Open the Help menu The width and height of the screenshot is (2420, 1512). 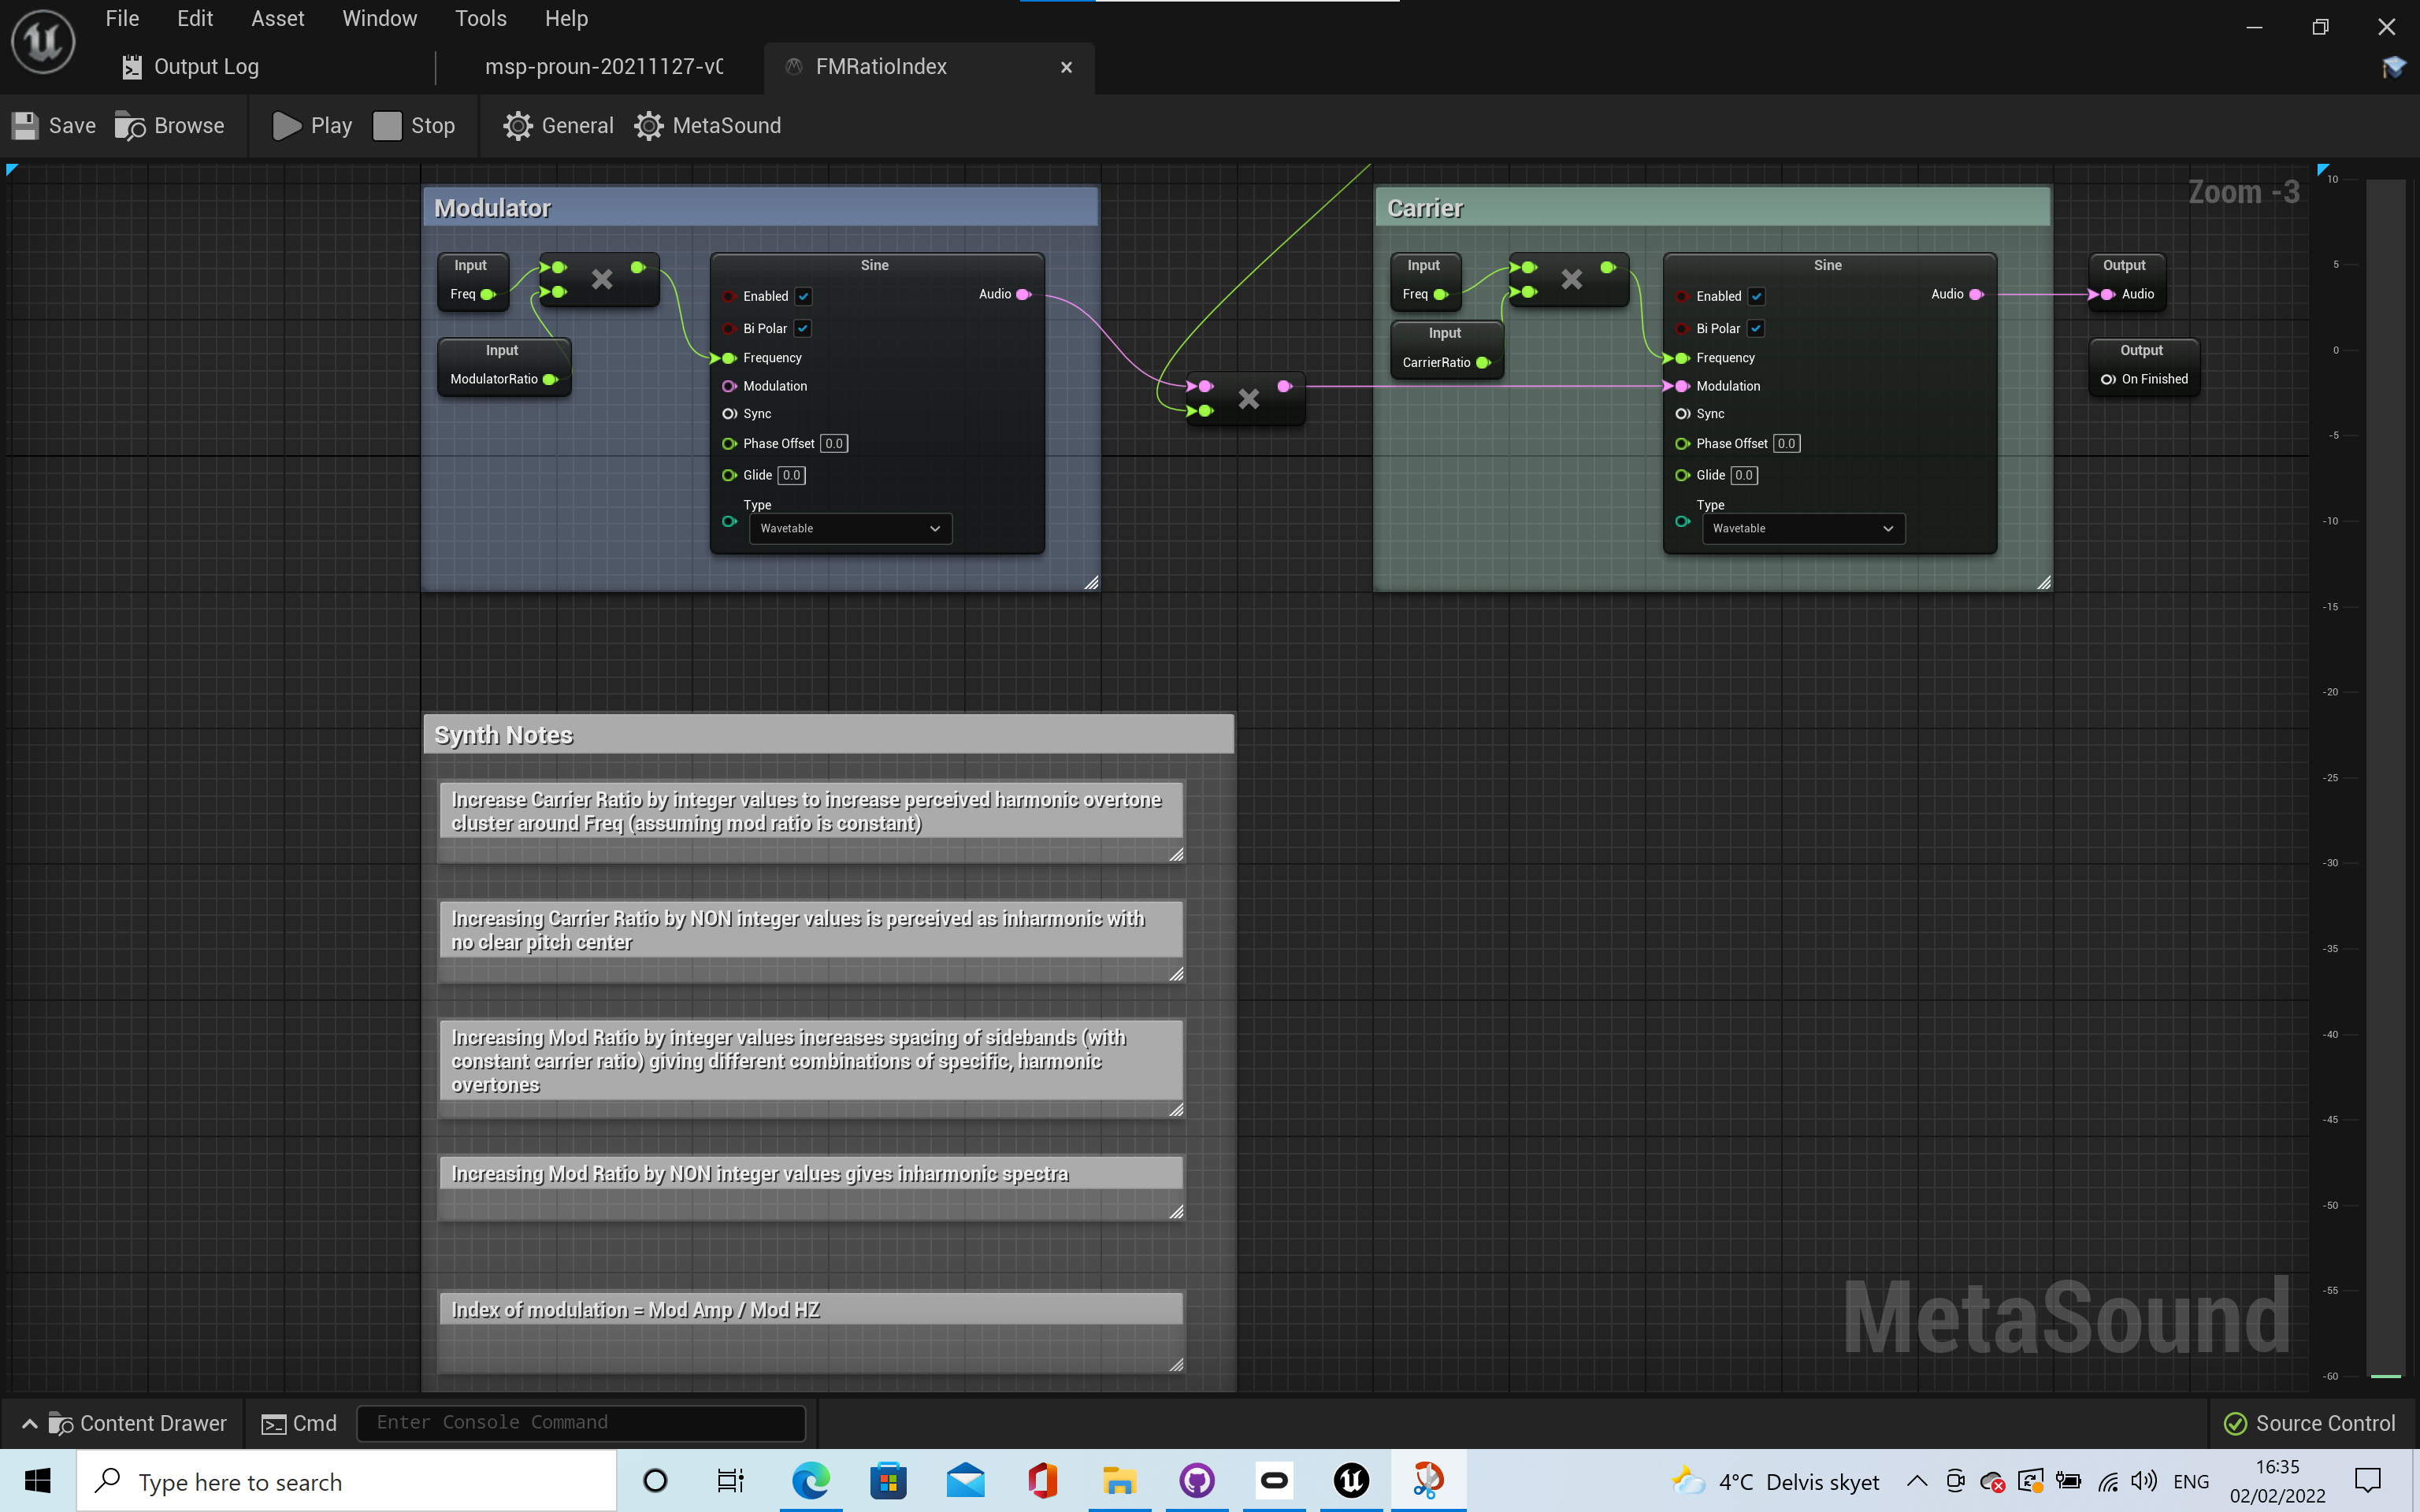tap(566, 19)
